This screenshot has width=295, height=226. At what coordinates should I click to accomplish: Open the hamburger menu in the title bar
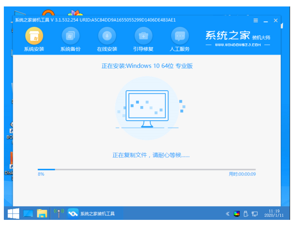click(x=256, y=20)
